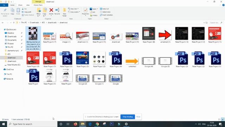
Task: Open the File tab
Action: pyautogui.click(x=4, y=5)
